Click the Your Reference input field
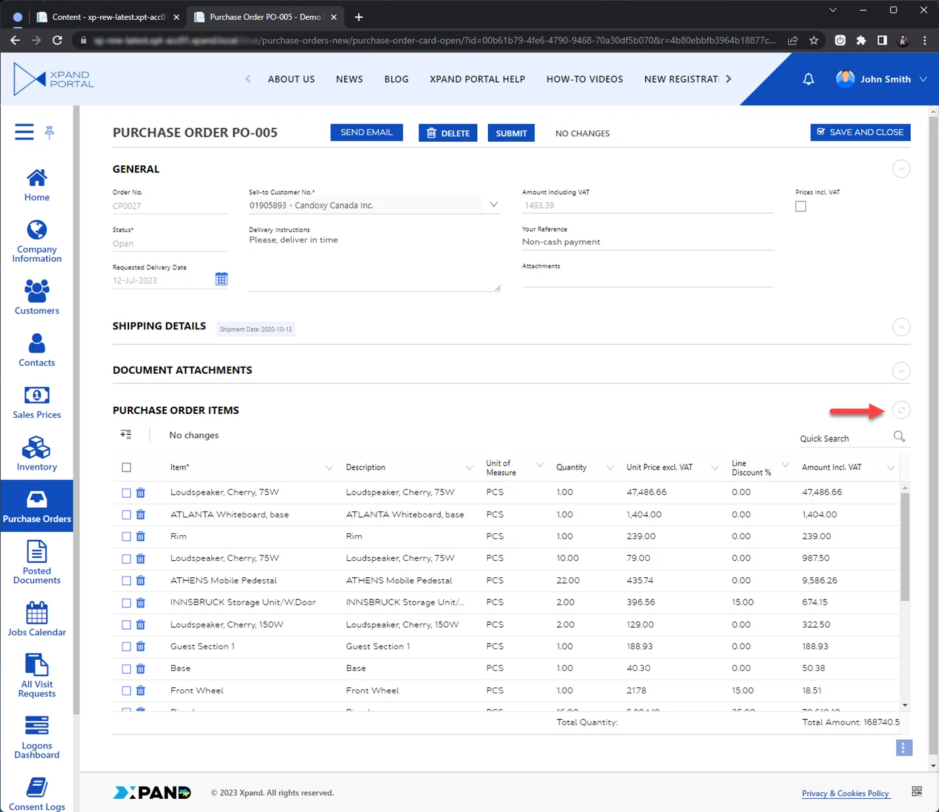 (647, 242)
